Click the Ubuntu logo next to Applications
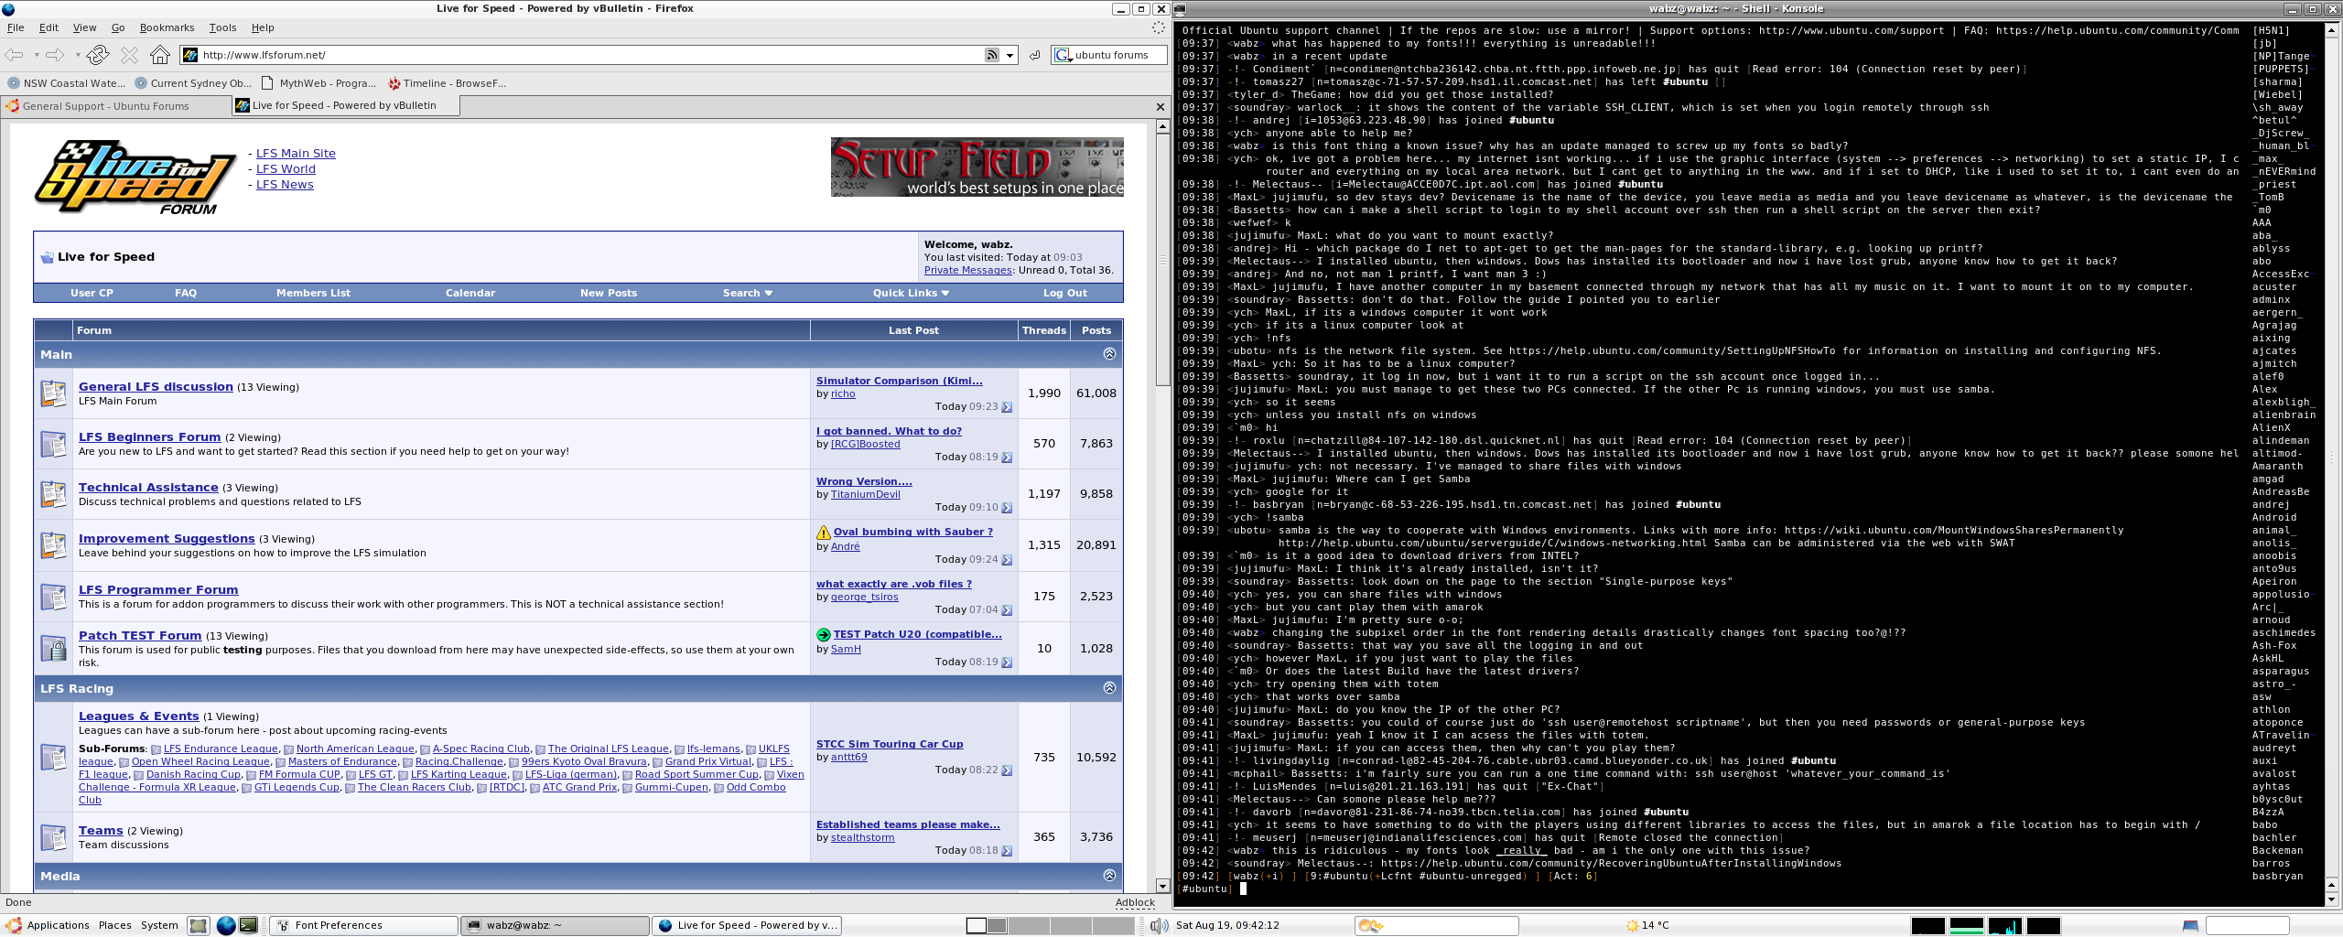This screenshot has height=937, width=2343. pos(14,925)
